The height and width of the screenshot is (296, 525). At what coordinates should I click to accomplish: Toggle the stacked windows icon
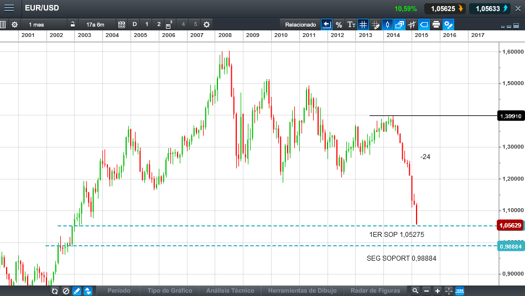[x=399, y=24]
